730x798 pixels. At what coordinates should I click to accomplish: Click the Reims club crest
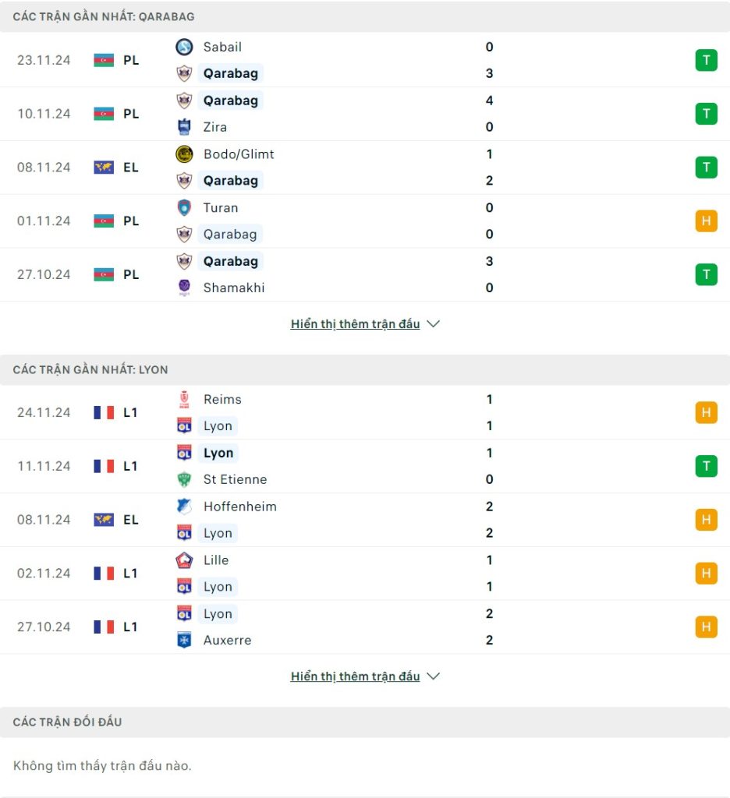(x=184, y=400)
